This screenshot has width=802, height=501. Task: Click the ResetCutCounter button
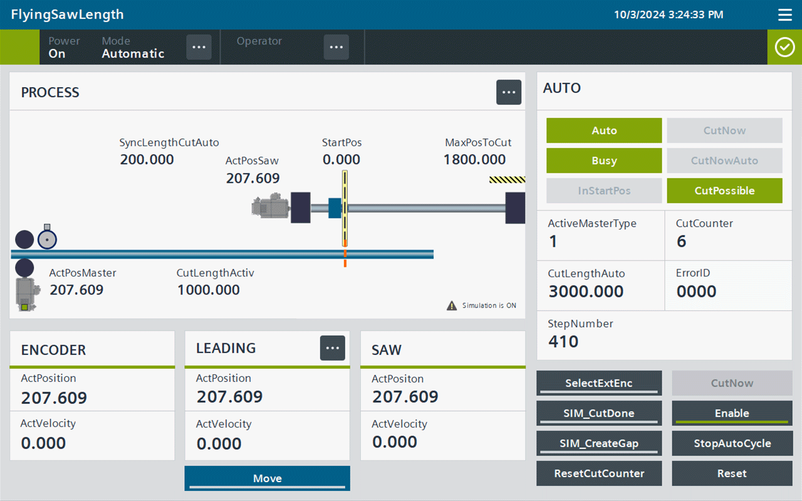tap(599, 473)
